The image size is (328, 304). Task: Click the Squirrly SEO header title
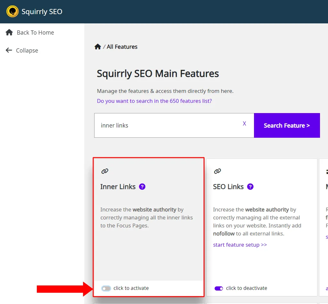42,12
